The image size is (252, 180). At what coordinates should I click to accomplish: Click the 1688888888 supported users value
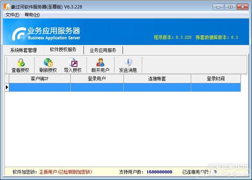159,172
